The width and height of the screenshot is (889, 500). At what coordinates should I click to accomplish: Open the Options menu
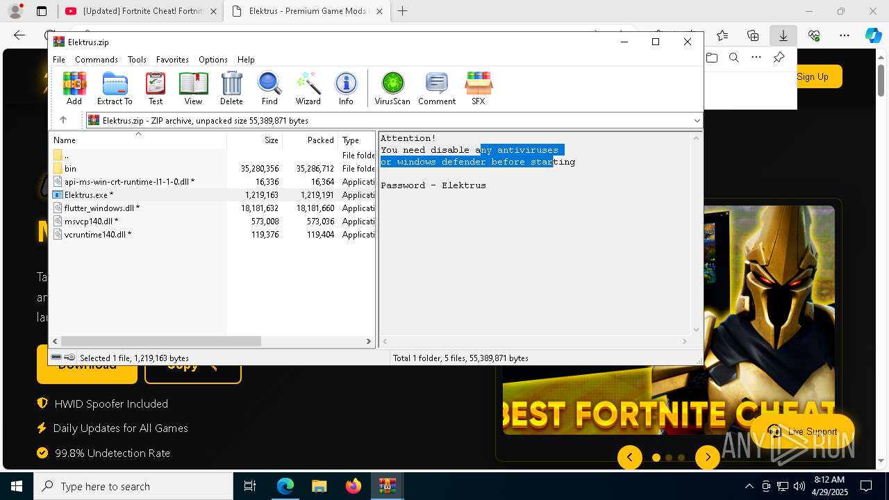coord(213,60)
